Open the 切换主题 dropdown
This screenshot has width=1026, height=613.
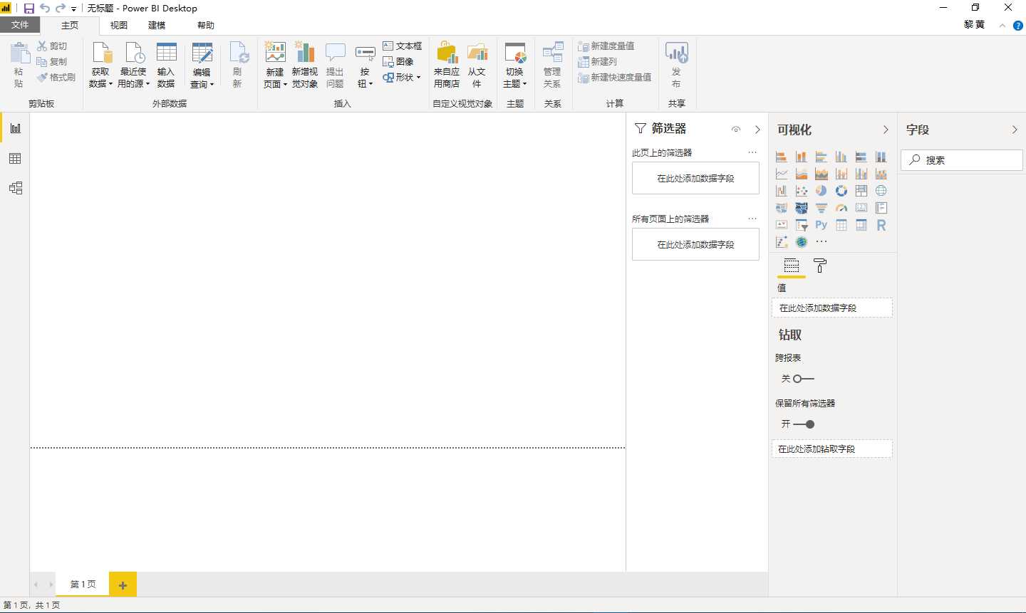coord(515,65)
